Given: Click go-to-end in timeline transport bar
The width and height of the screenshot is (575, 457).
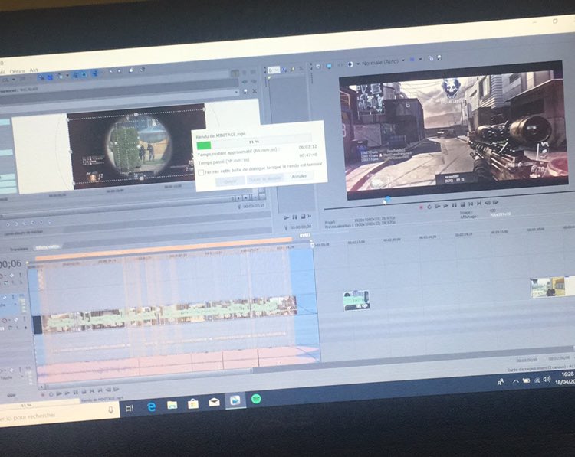Looking at the screenshot, I should 100,390.
